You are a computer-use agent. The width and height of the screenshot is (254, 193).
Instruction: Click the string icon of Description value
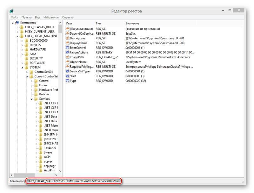click(67, 38)
